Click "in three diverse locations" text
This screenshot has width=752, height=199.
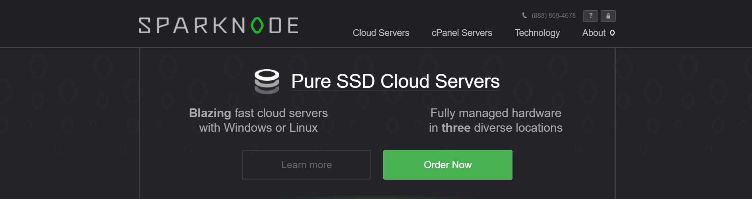pyautogui.click(x=496, y=128)
